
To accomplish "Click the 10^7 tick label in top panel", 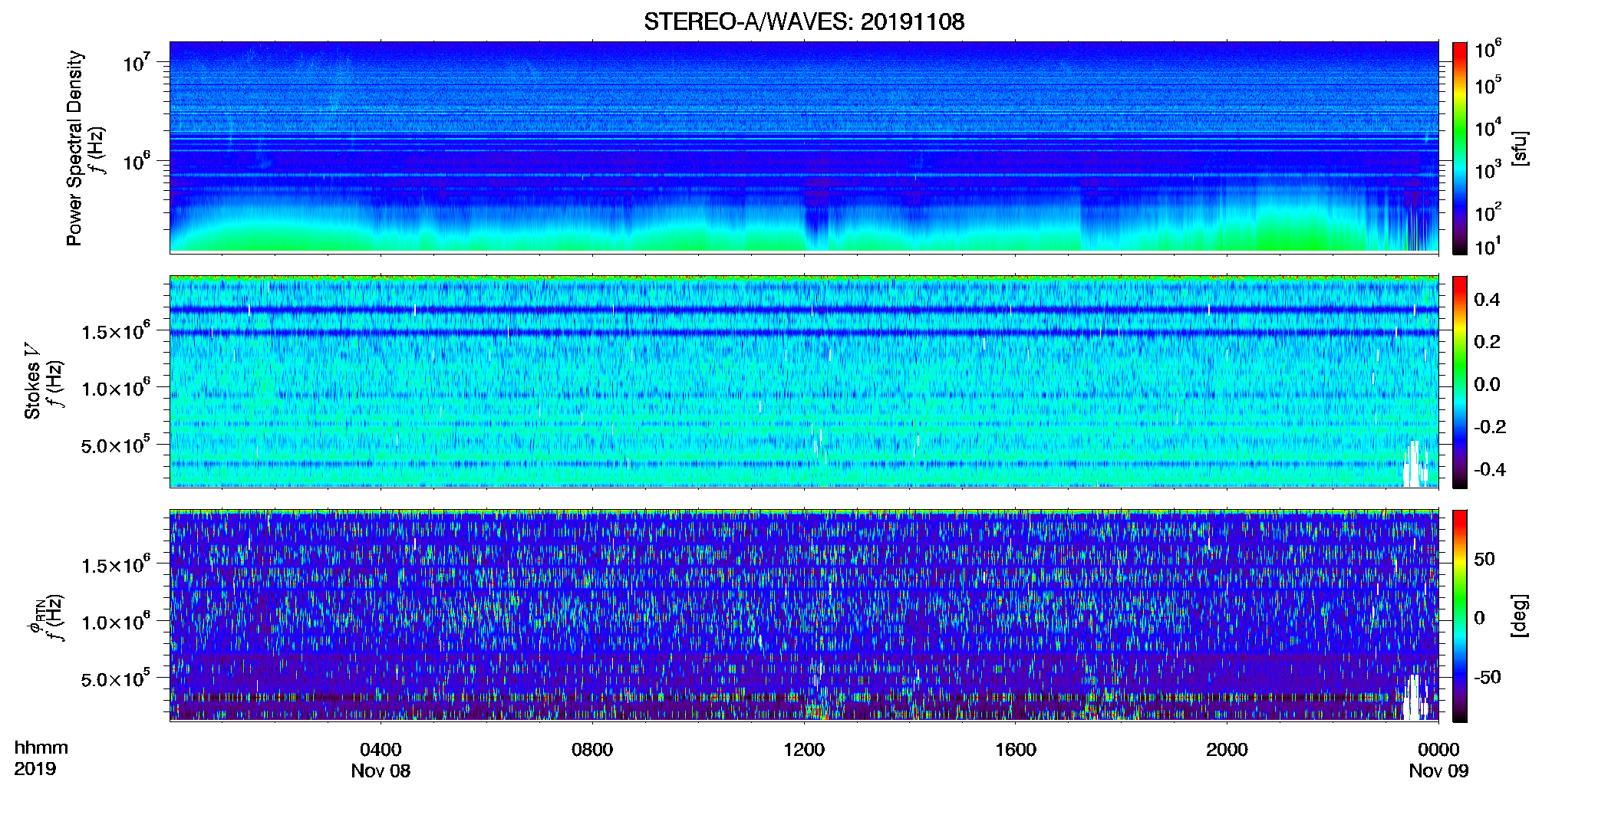I will pos(136,62).
